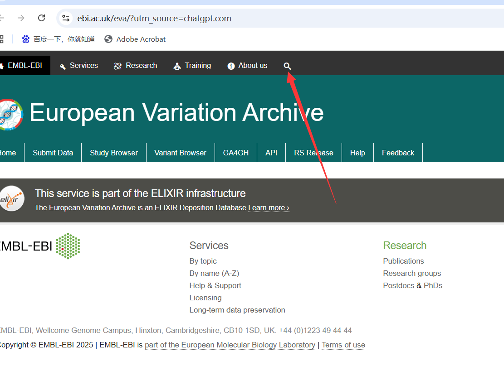Viewport: 504px width, 366px height.
Task: Open the Postdocs footer link
Action: pos(399,285)
